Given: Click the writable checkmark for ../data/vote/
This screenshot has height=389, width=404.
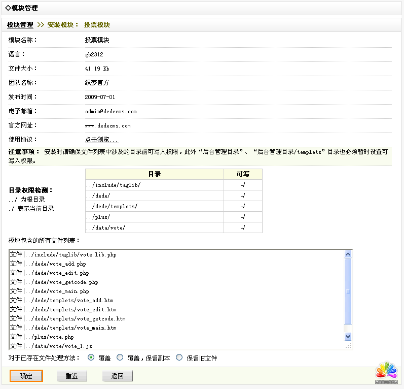Looking at the screenshot, I should click(243, 228).
